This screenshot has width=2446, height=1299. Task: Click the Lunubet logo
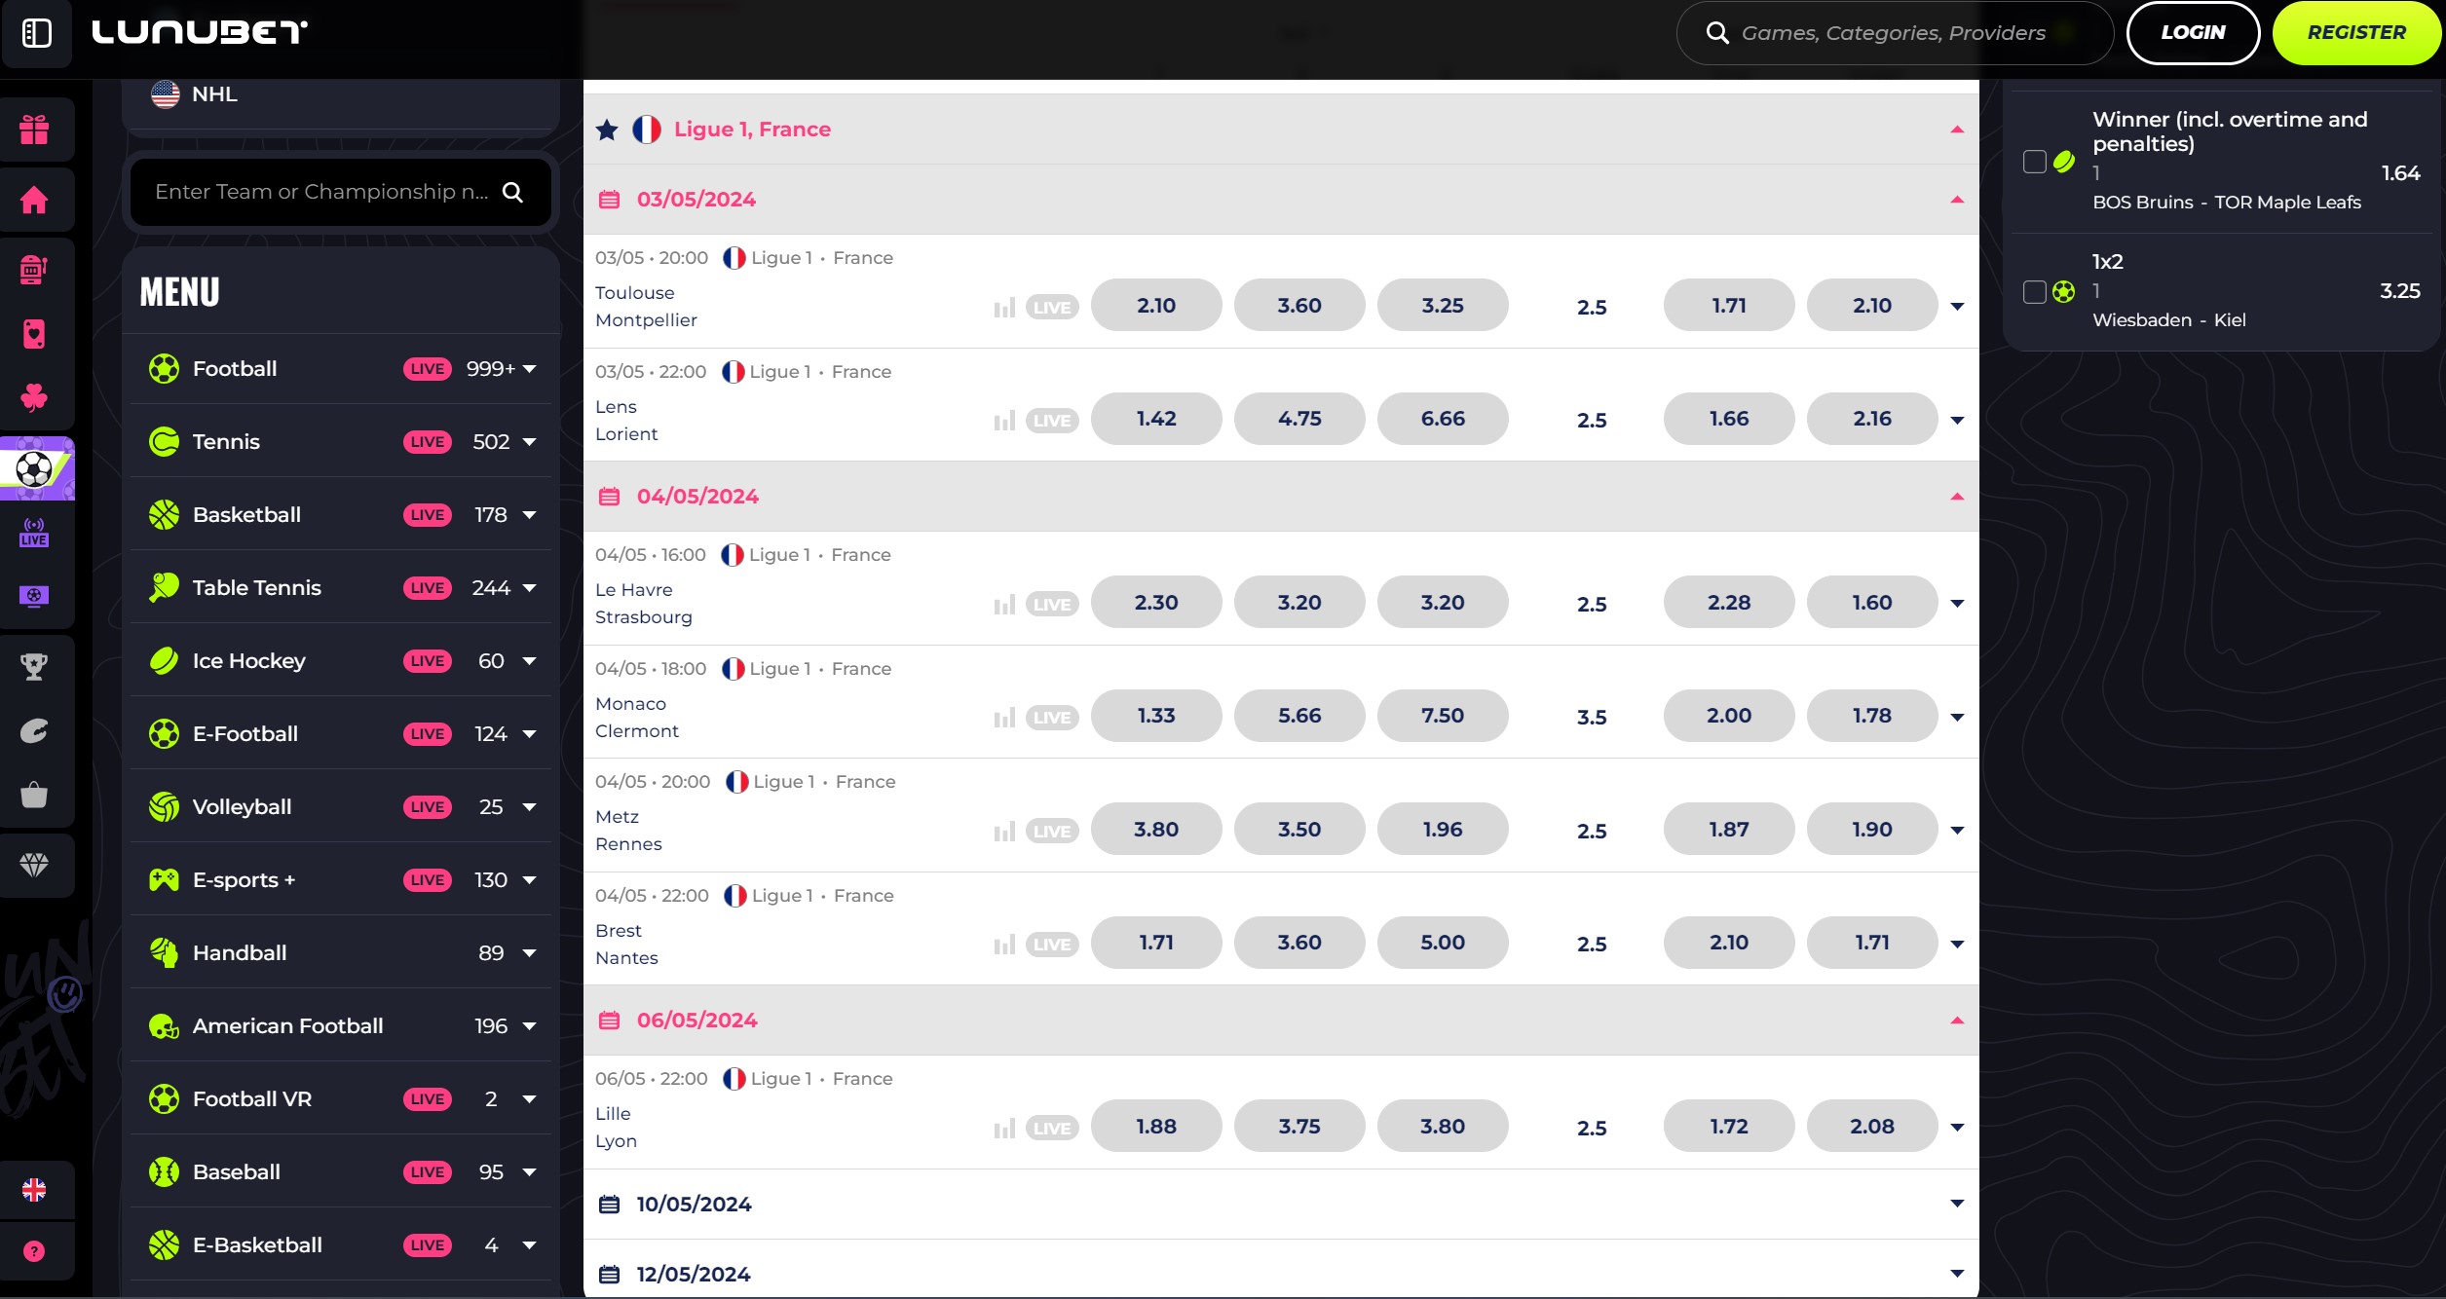[200, 33]
